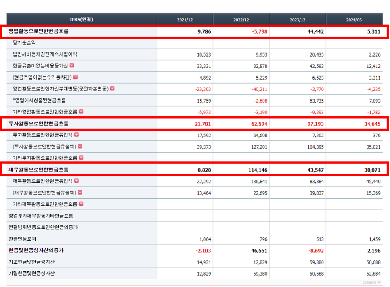
Task: Click the 12,412 non-cash expenses value
Action: point(373,66)
